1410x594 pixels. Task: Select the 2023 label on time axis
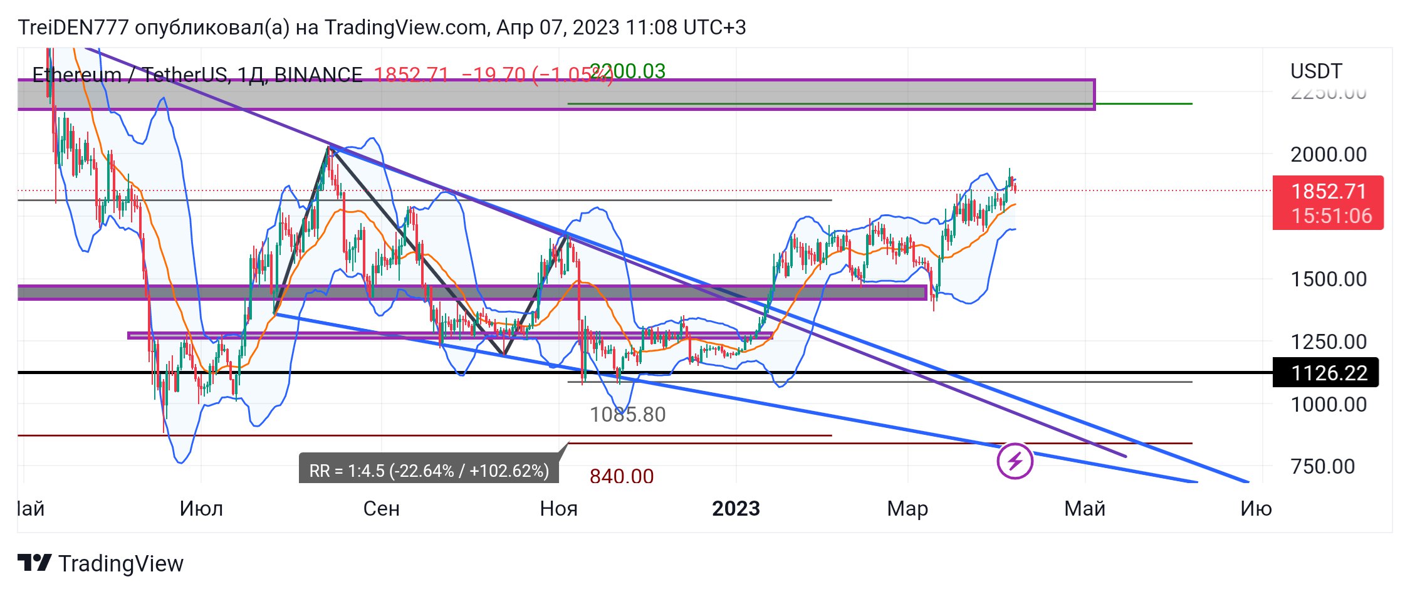pos(736,508)
